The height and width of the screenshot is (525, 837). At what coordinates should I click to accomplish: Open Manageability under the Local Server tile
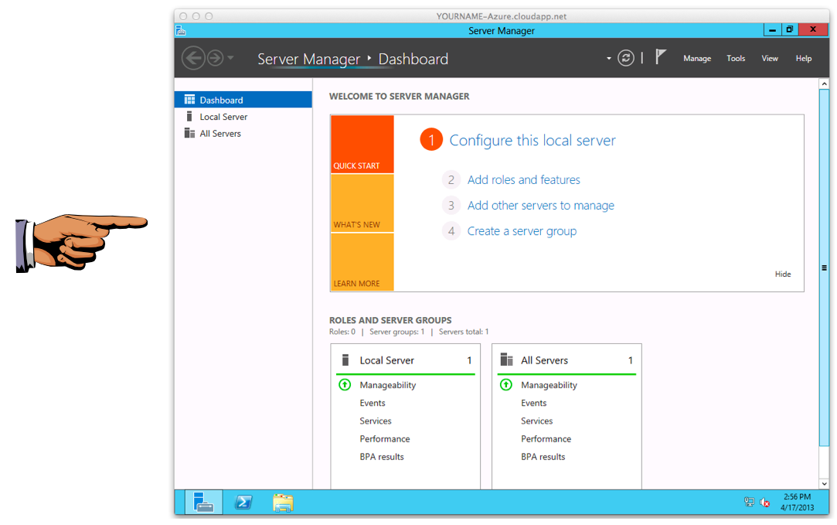tap(387, 385)
